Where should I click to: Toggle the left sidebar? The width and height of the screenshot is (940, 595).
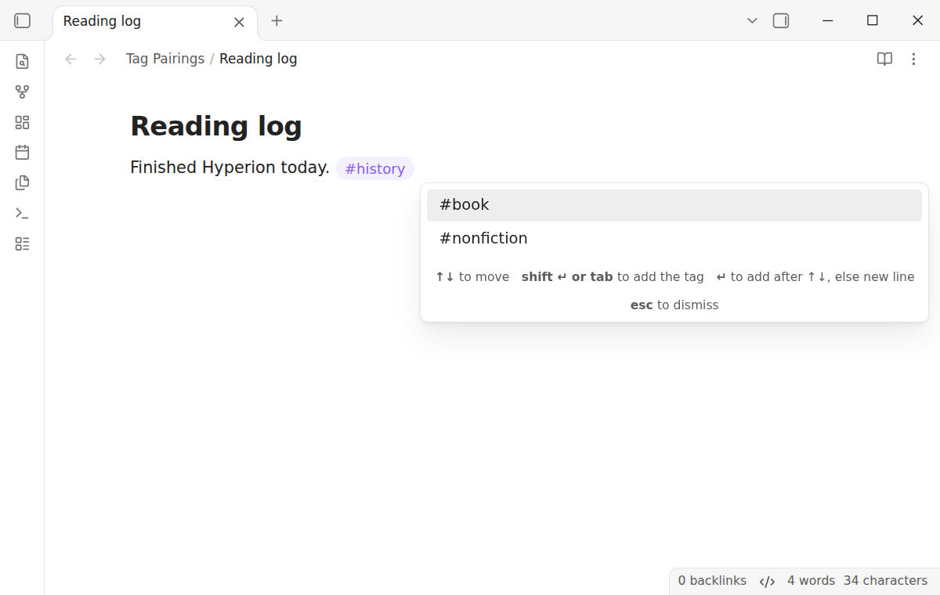(23, 21)
